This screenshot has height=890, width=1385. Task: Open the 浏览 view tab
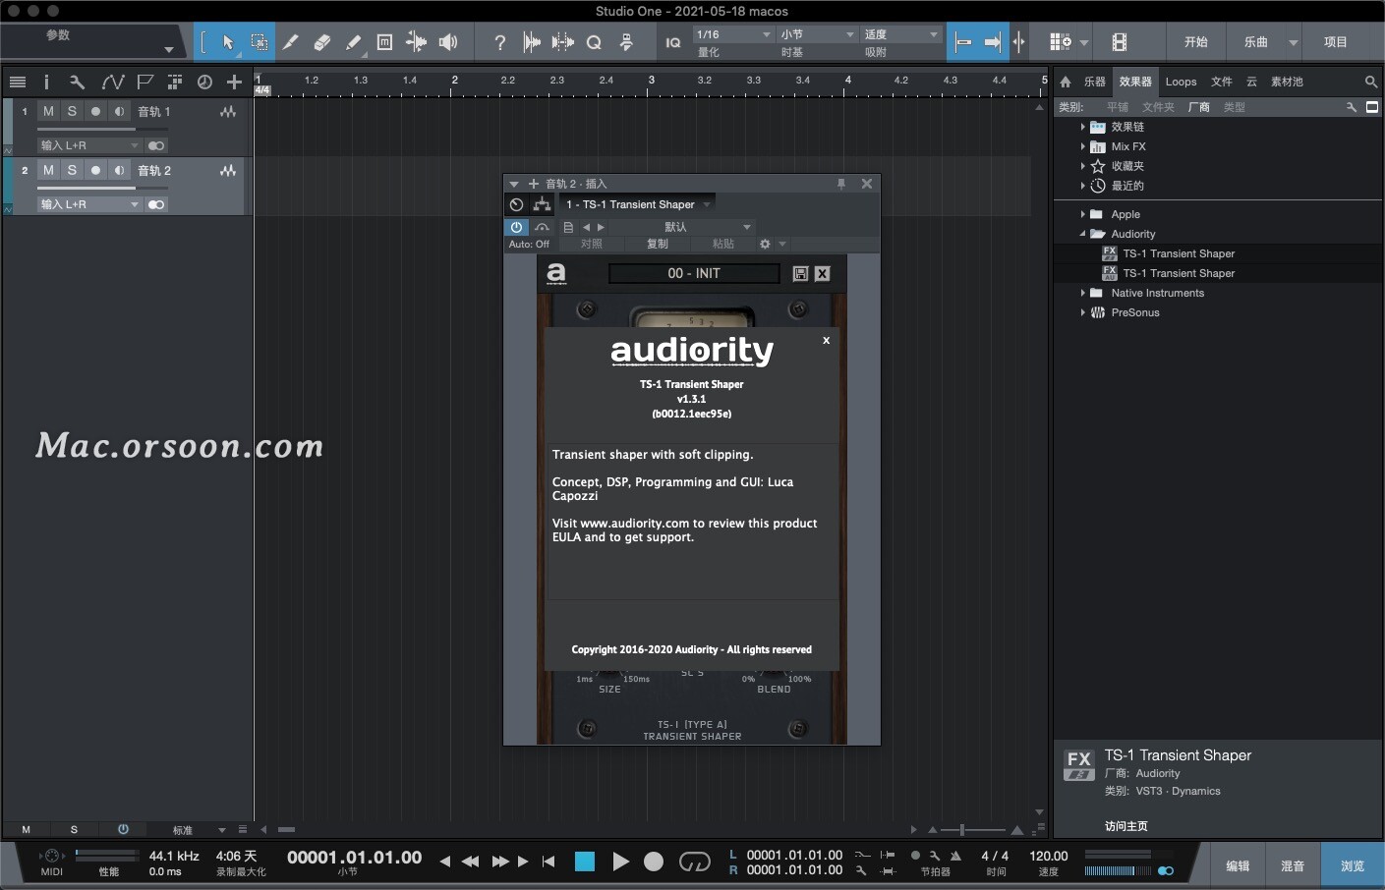click(x=1352, y=865)
